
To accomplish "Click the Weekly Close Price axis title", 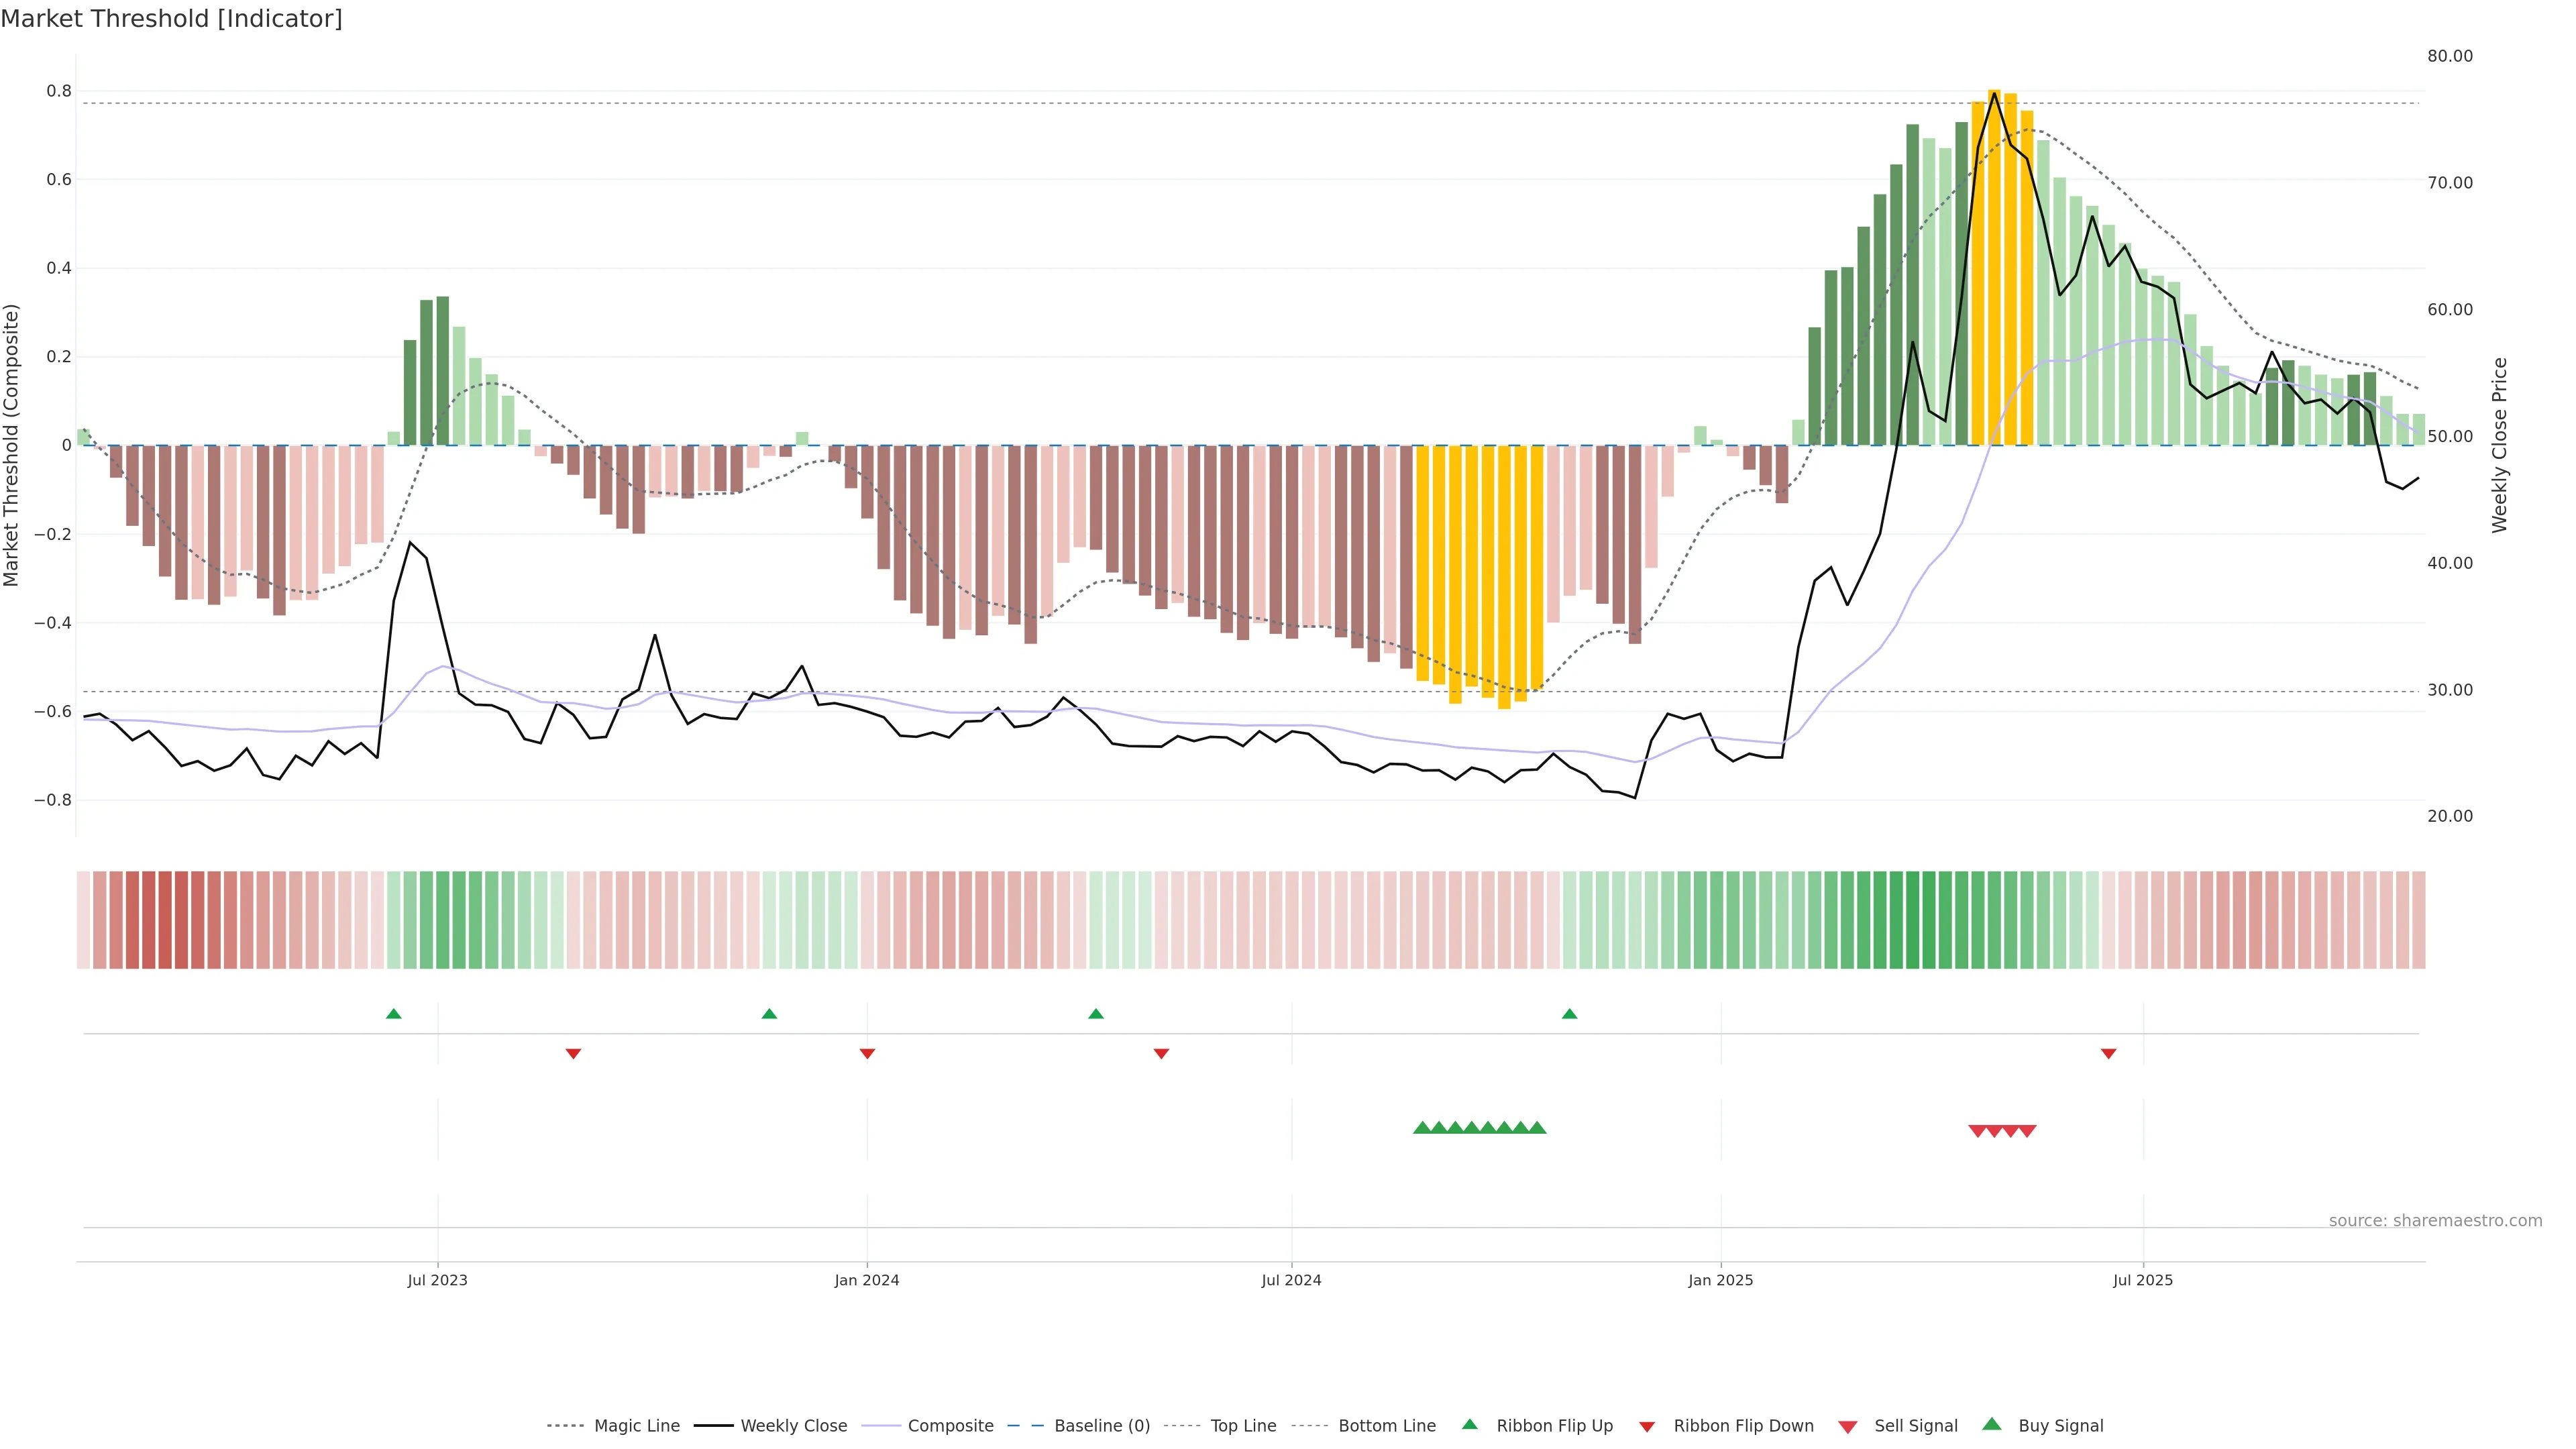I will pos(2499,445).
